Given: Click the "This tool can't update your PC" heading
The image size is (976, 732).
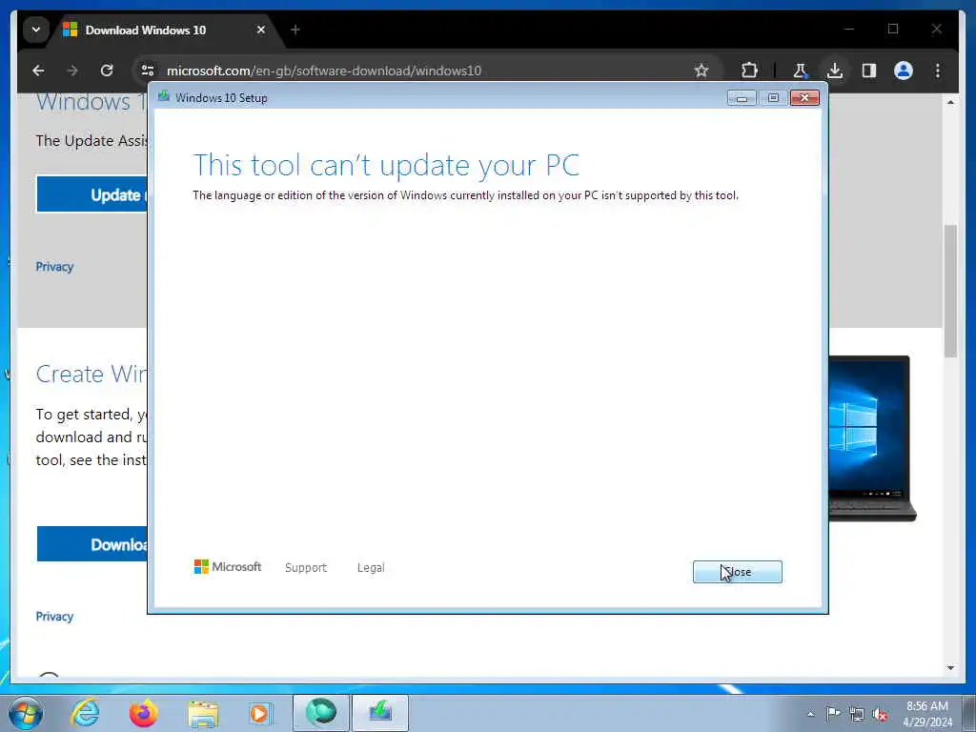Looking at the screenshot, I should point(387,166).
